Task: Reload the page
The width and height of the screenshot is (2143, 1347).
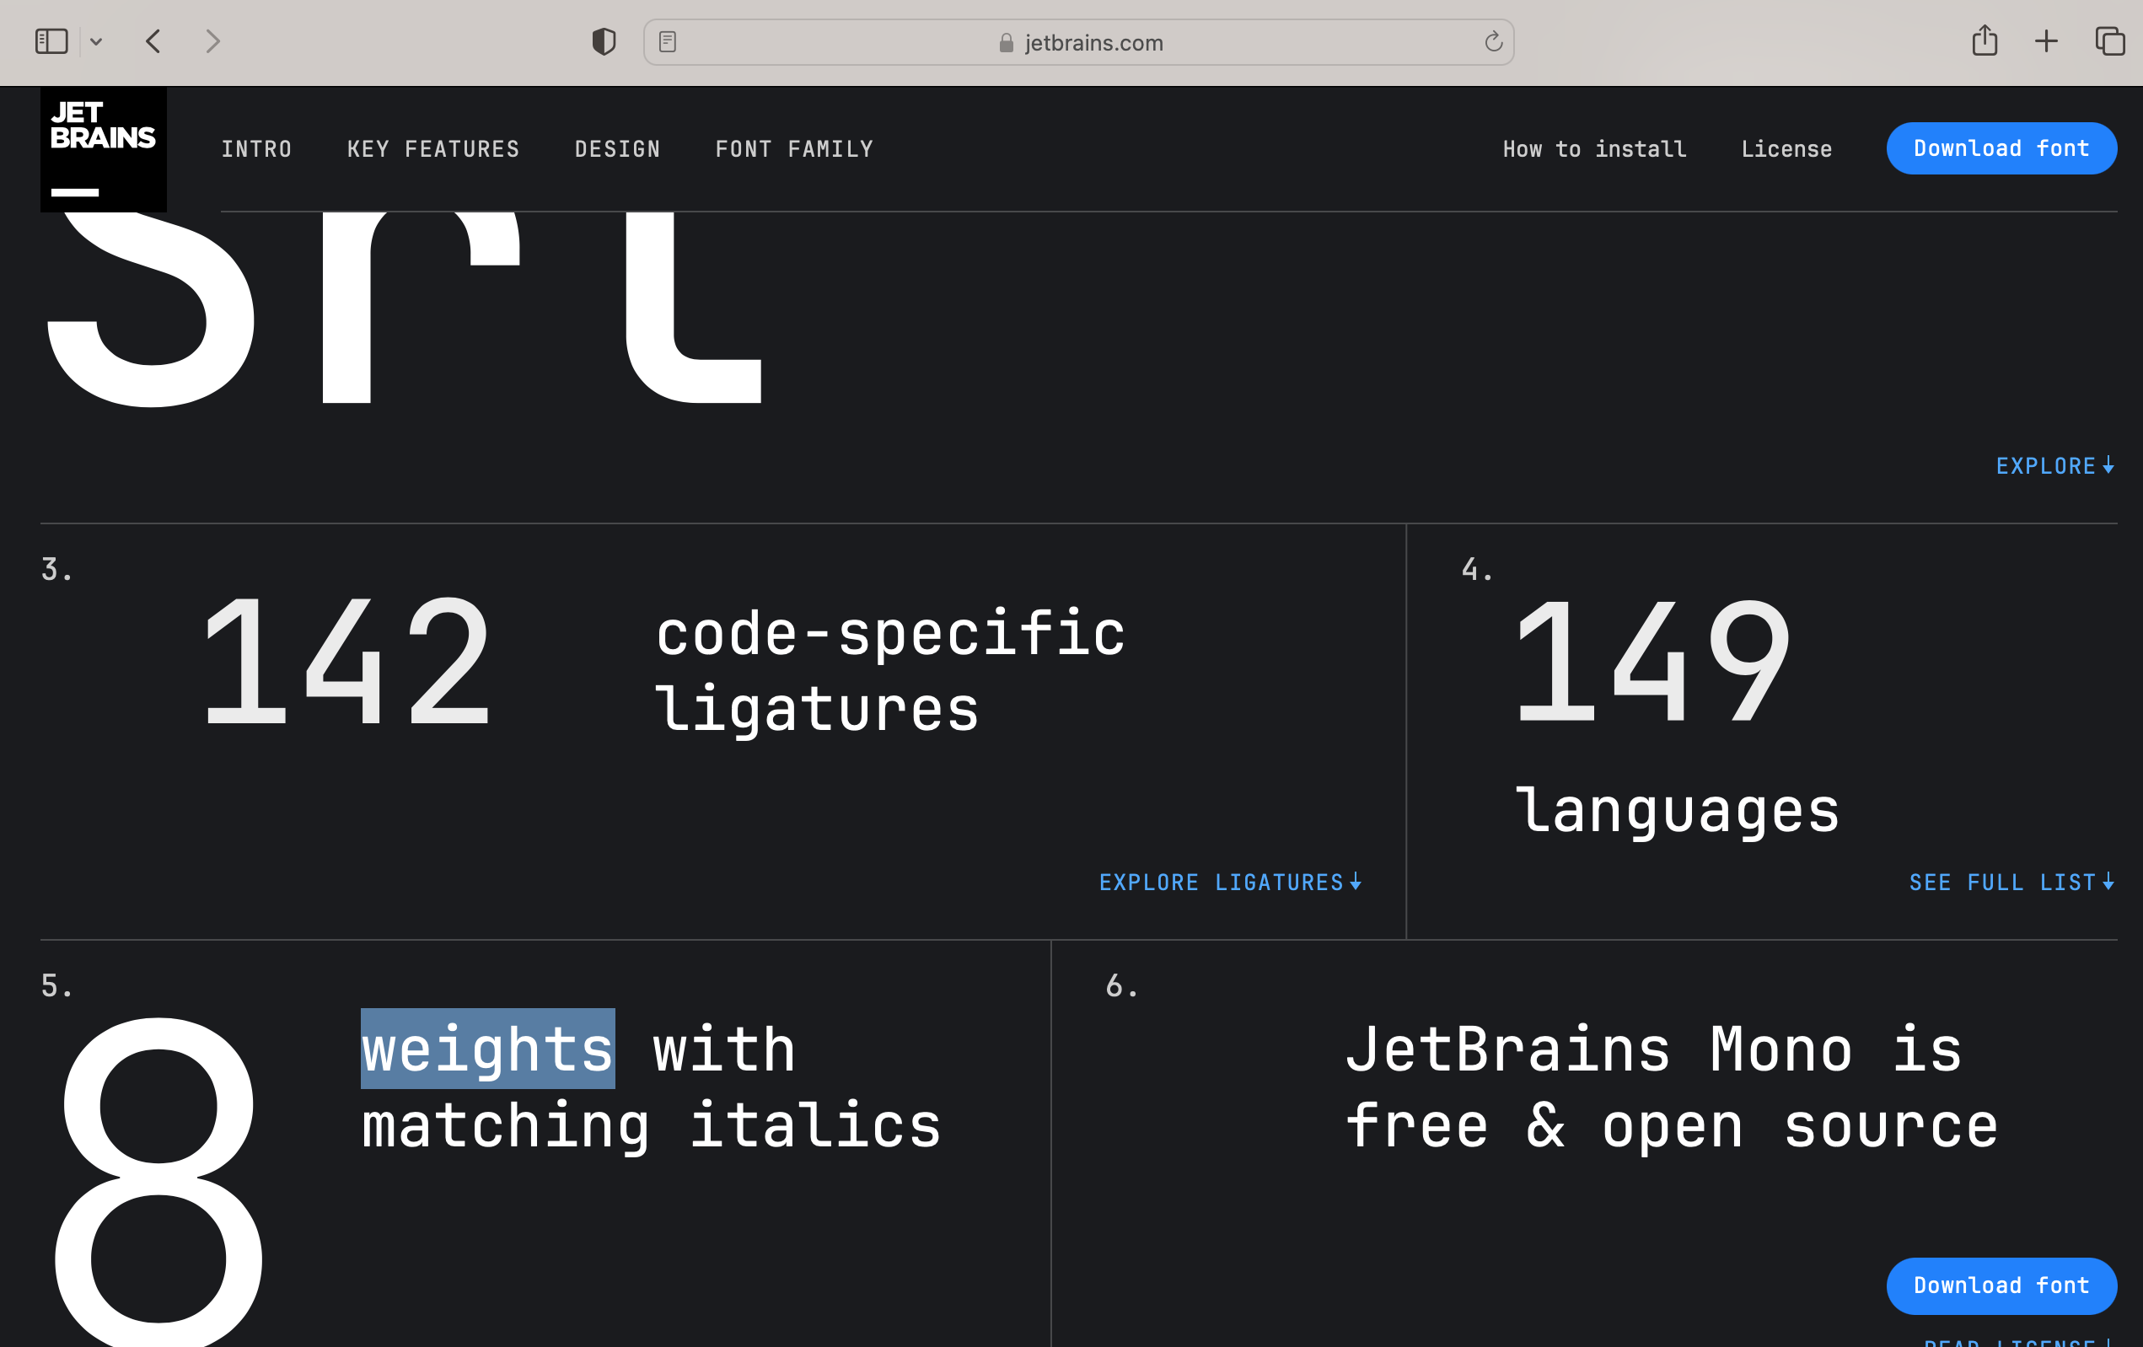Action: [1492, 41]
